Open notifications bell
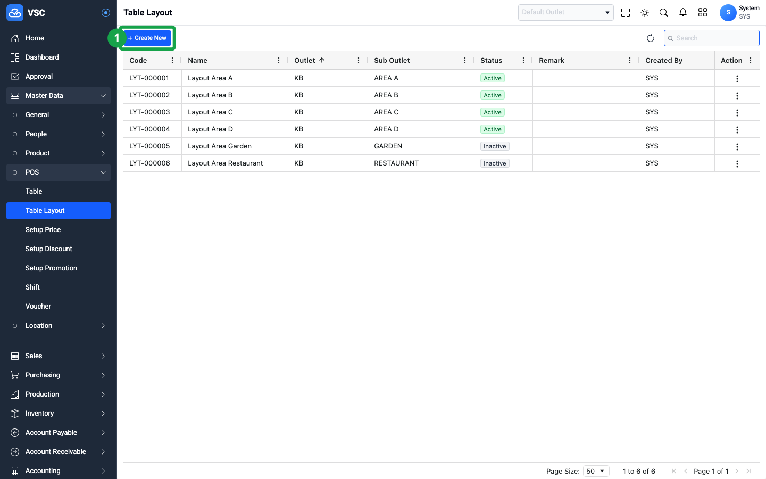Screen dimensions: 766x479 pos(683,13)
